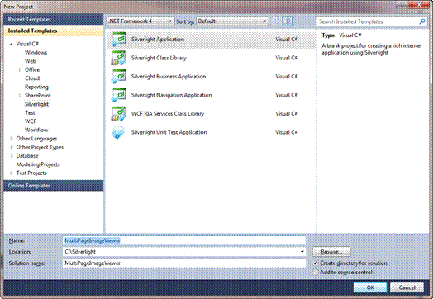Screen dimensions: 433x299
Task: Click the Name input field
Action: 184,240
